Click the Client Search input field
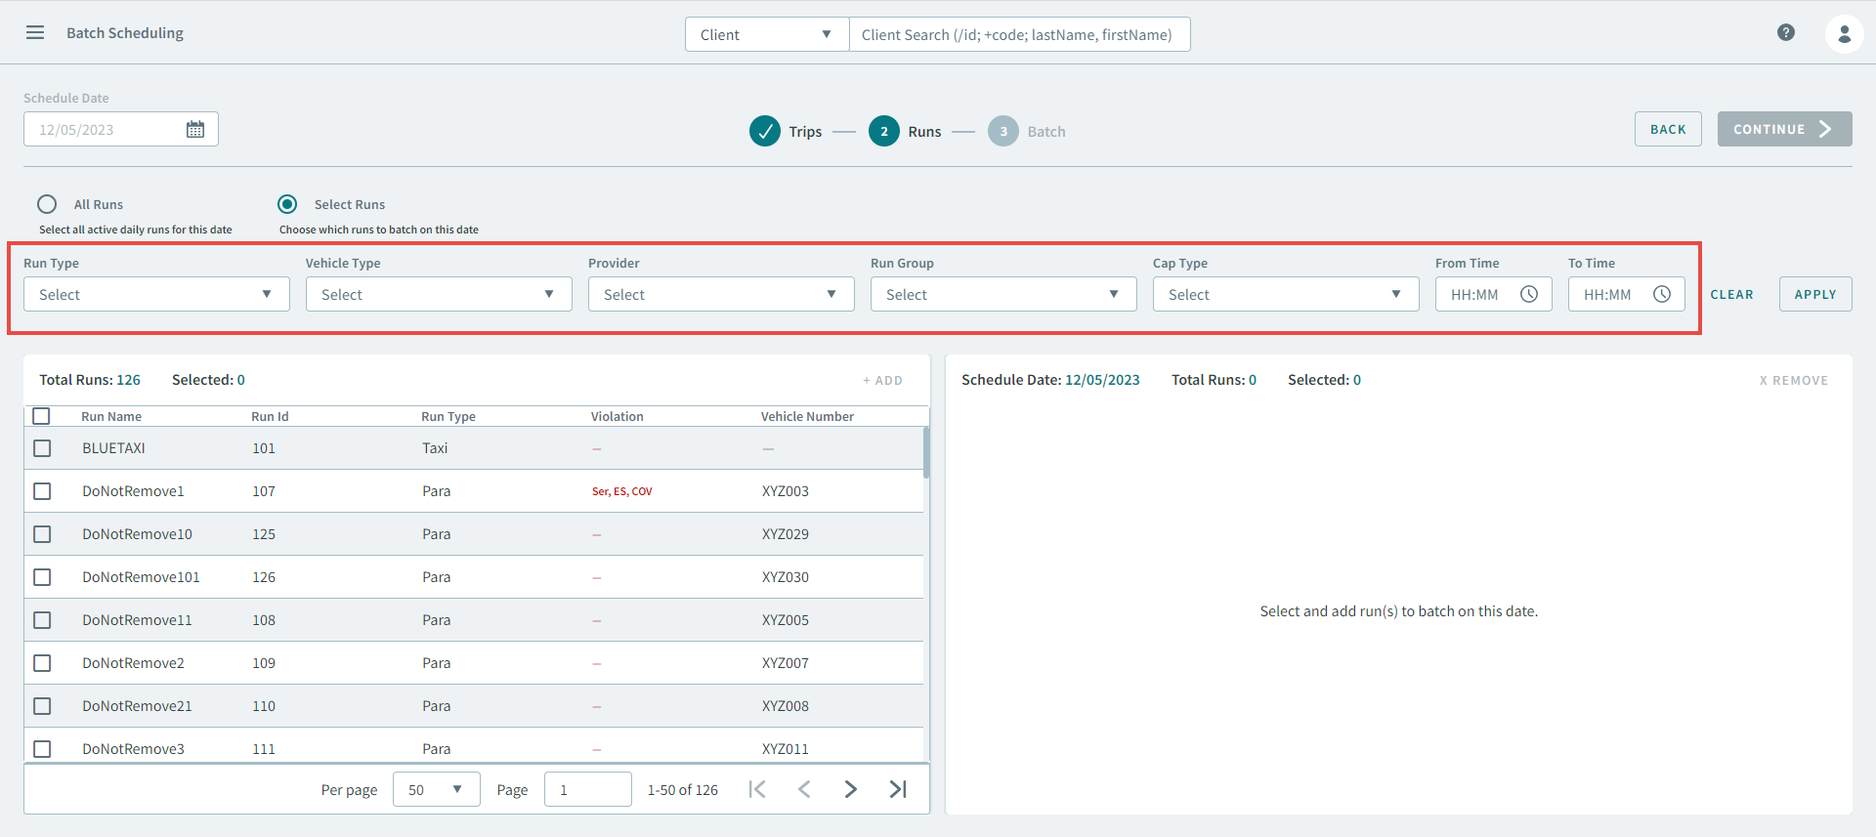Viewport: 1876px width, 837px height. [1019, 34]
